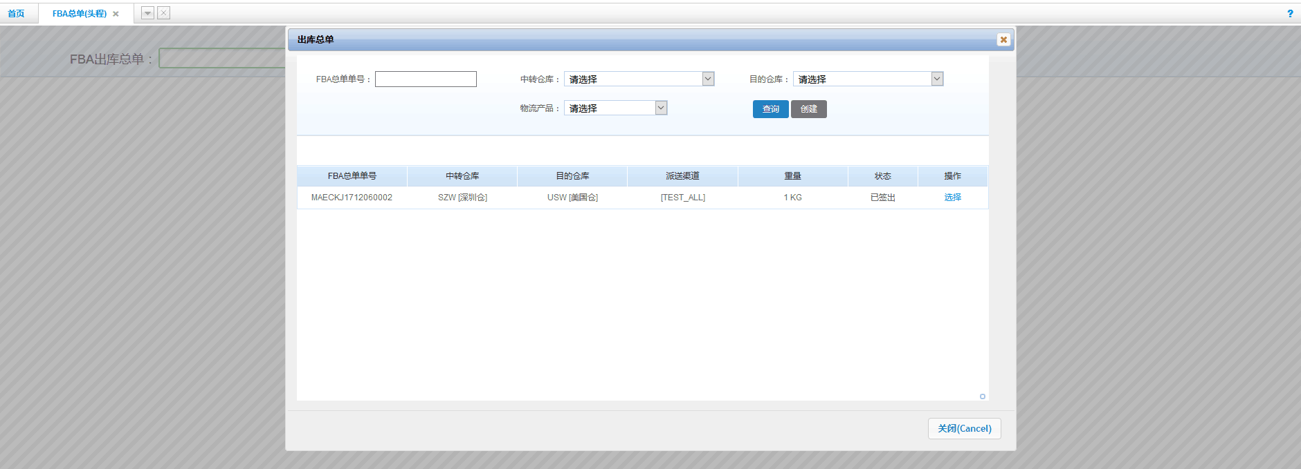This screenshot has height=469, width=1301.
Task: Select the FBA总单(头程) tab
Action: point(79,14)
